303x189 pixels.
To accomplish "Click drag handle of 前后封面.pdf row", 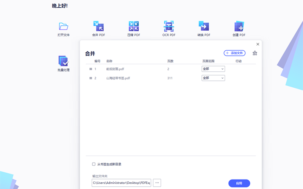I will [x=91, y=69].
